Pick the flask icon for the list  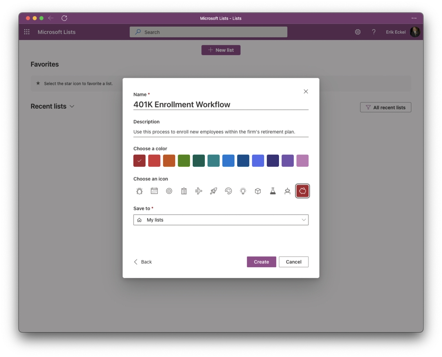point(273,191)
